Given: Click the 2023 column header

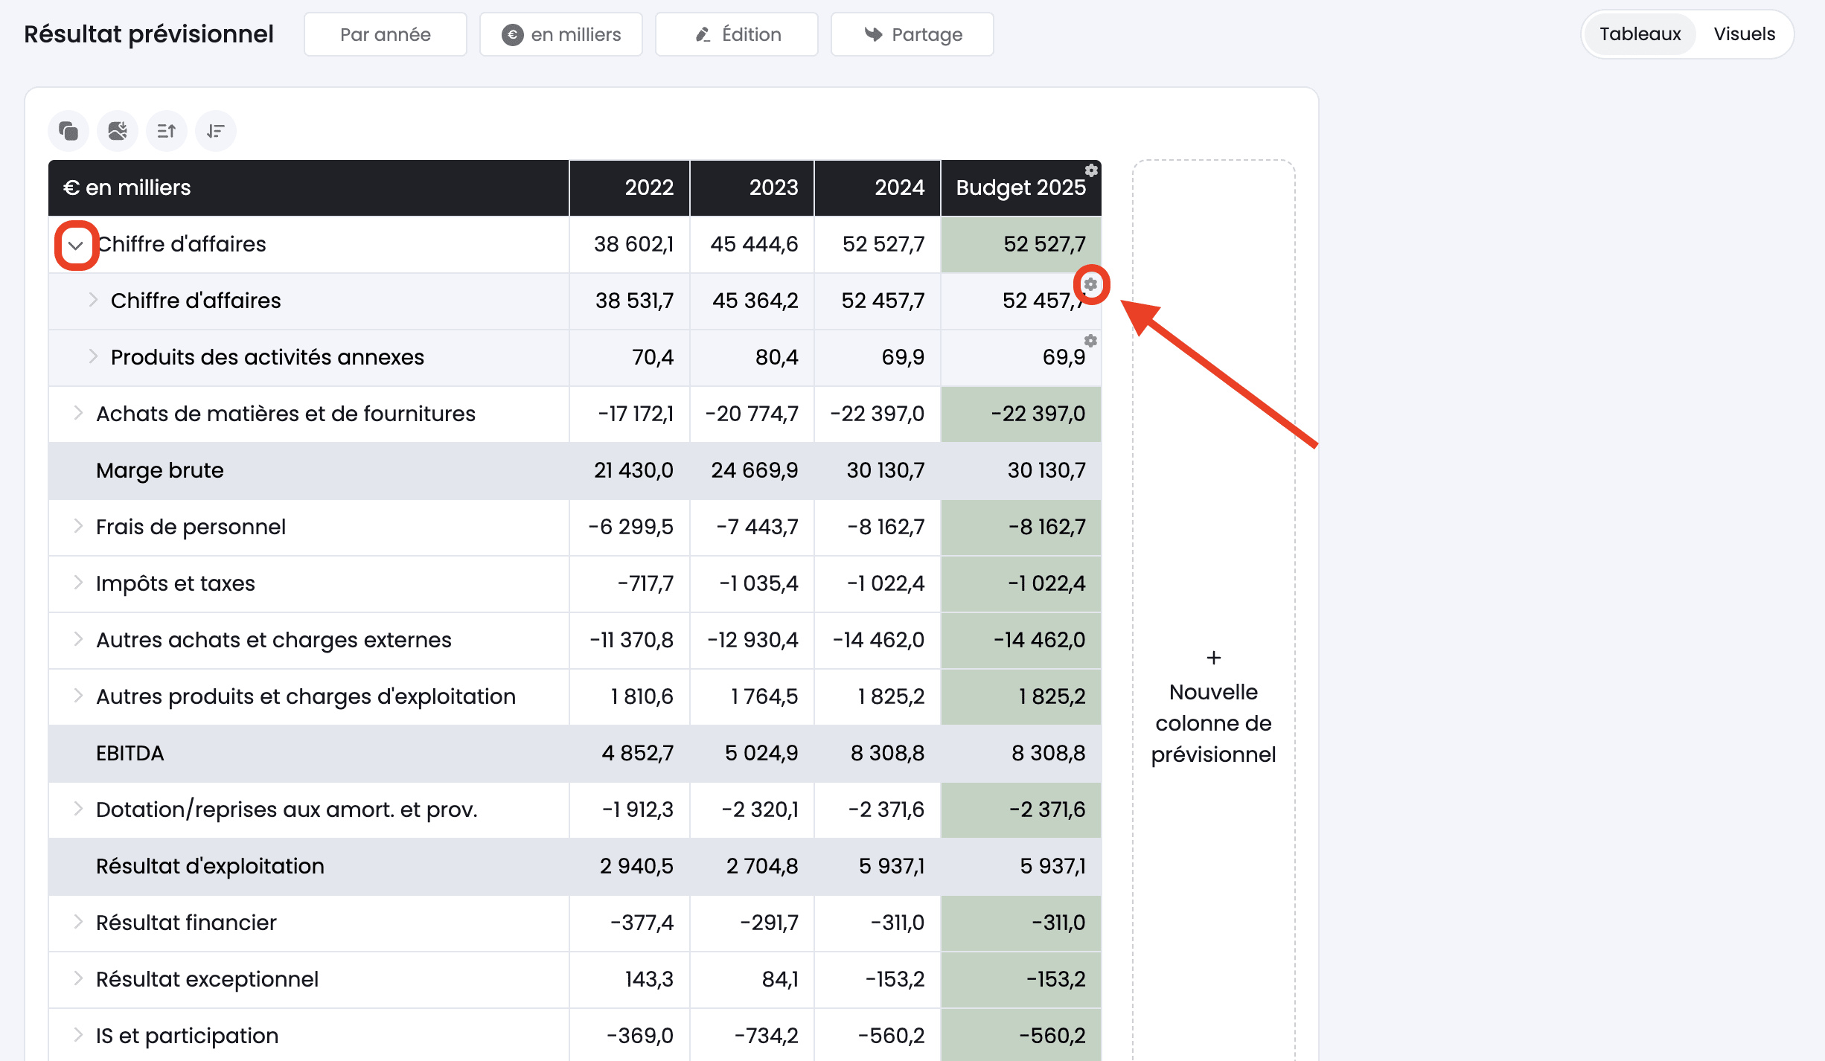Looking at the screenshot, I should click(x=752, y=187).
